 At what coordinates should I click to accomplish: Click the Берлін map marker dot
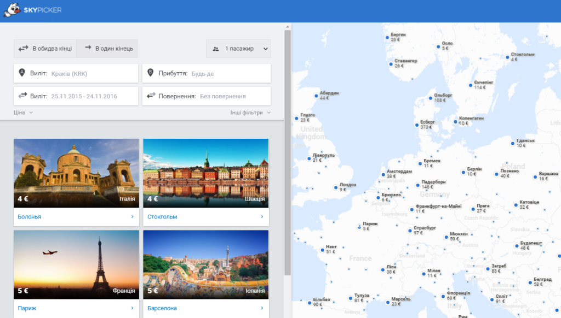463,172
